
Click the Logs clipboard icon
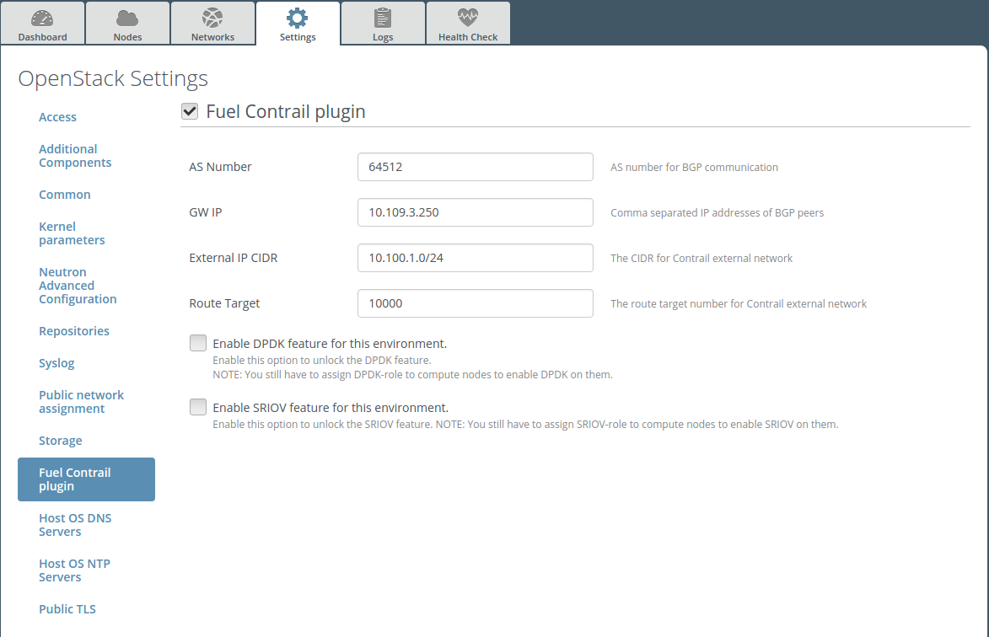[x=383, y=19]
